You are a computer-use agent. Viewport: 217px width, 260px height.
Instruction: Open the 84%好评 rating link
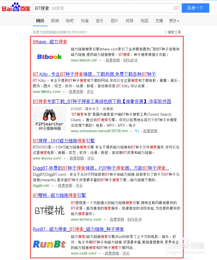(135, 219)
